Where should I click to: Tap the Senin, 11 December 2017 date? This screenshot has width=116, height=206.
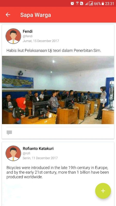[x=40, y=158]
